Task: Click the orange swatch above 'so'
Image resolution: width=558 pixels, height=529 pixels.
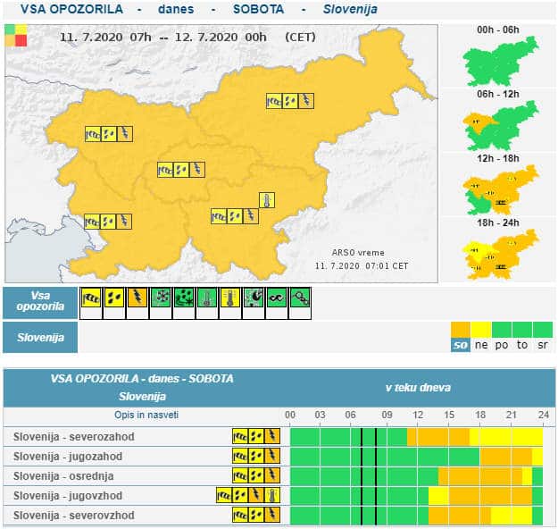Action: (x=461, y=330)
